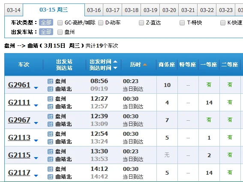This screenshot has width=243, height=182.
Task: Select 全部 for train type filter
Action: 46,22
